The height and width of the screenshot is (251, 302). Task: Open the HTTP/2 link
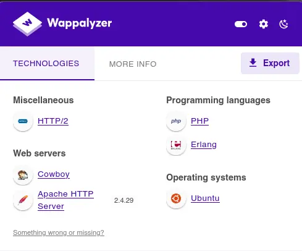coord(53,121)
